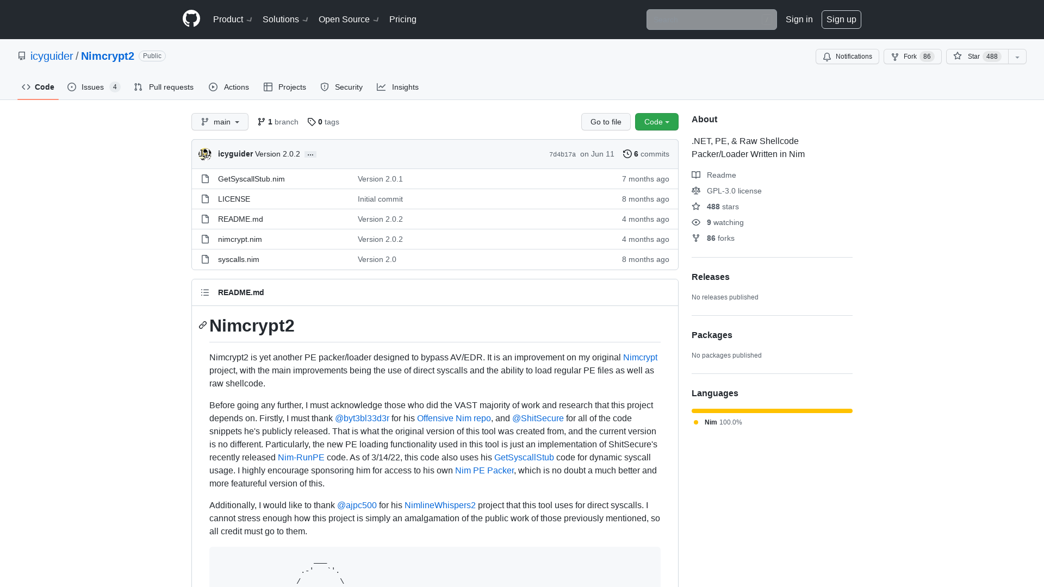The image size is (1044, 587).
Task: Open the GetSyscallStub link in README text
Action: coord(524,457)
